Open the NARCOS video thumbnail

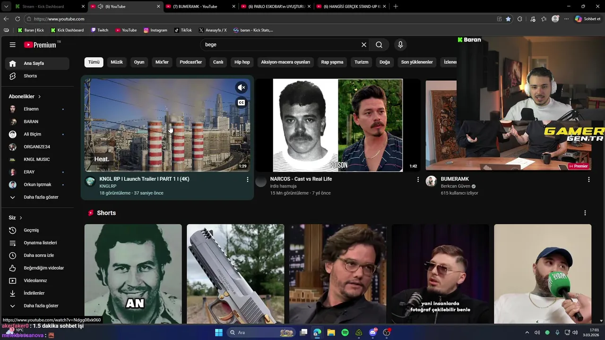[337, 125]
